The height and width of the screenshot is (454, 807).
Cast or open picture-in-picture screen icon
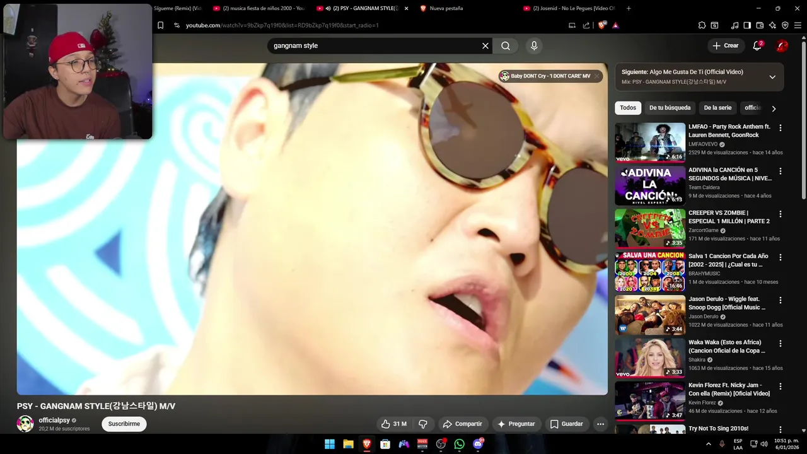click(x=572, y=25)
